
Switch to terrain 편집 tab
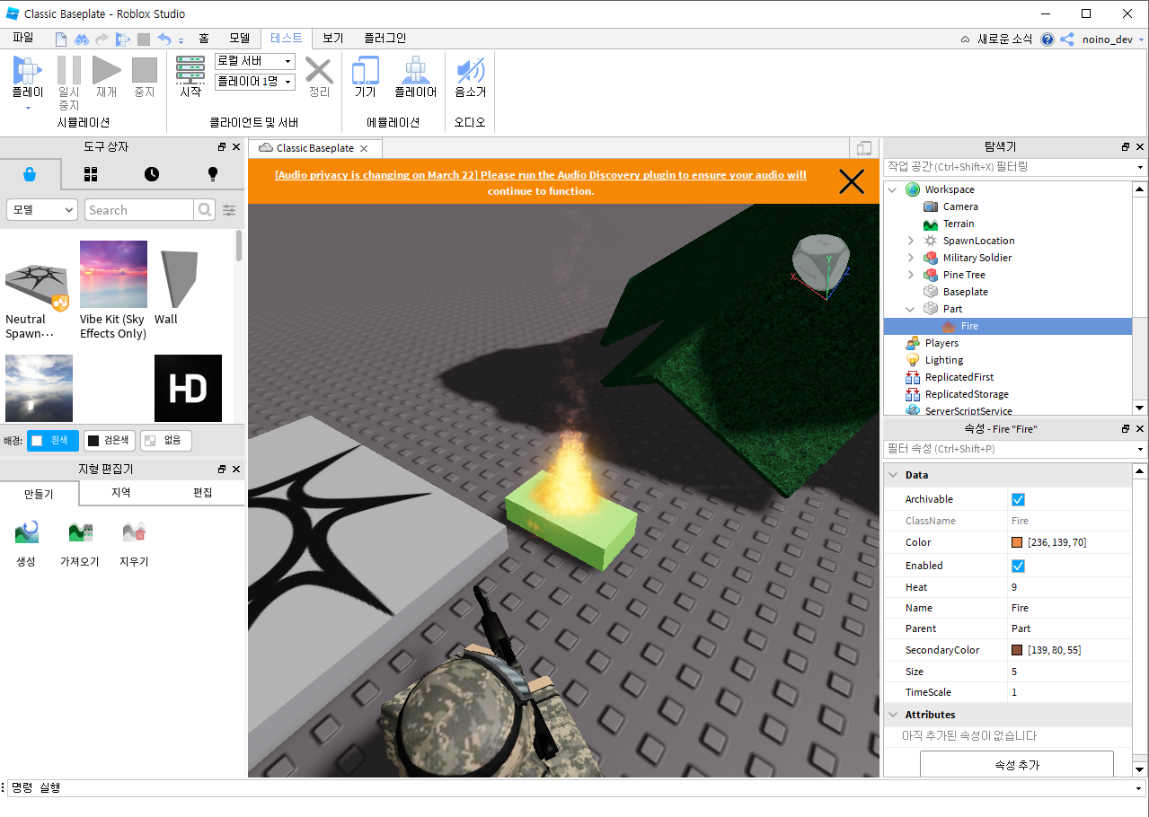coord(203,493)
